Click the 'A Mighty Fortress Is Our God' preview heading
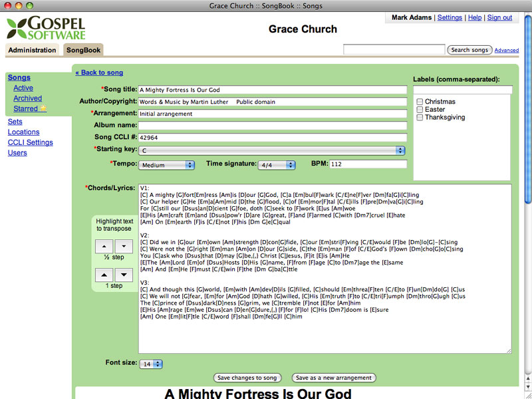Image resolution: width=532 pixels, height=399 pixels. coord(258,393)
